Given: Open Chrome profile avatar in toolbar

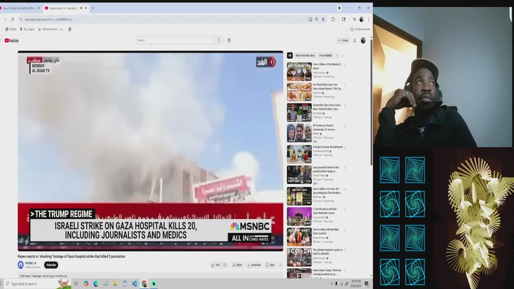Looking at the screenshot, I should tap(361, 19).
